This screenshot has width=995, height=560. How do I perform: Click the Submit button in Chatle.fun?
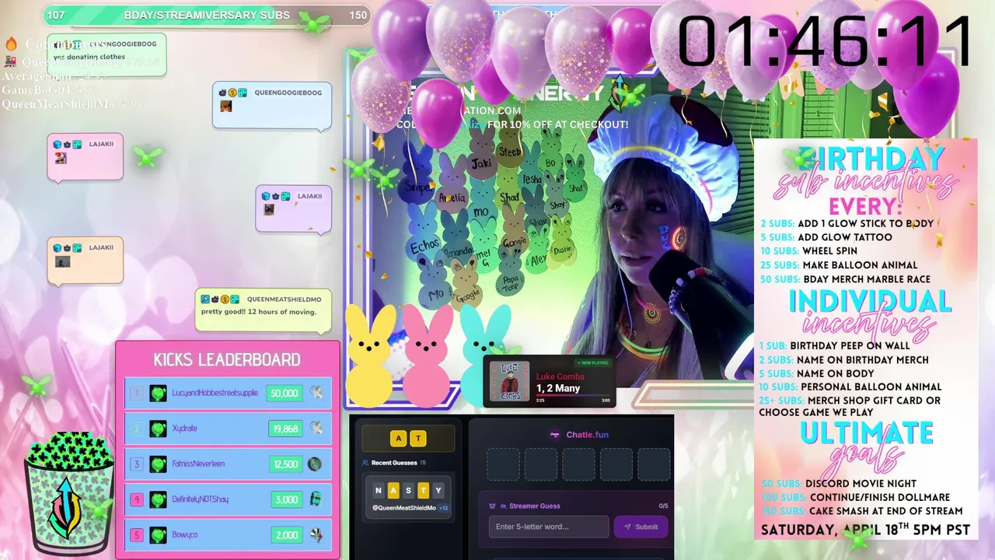click(641, 527)
